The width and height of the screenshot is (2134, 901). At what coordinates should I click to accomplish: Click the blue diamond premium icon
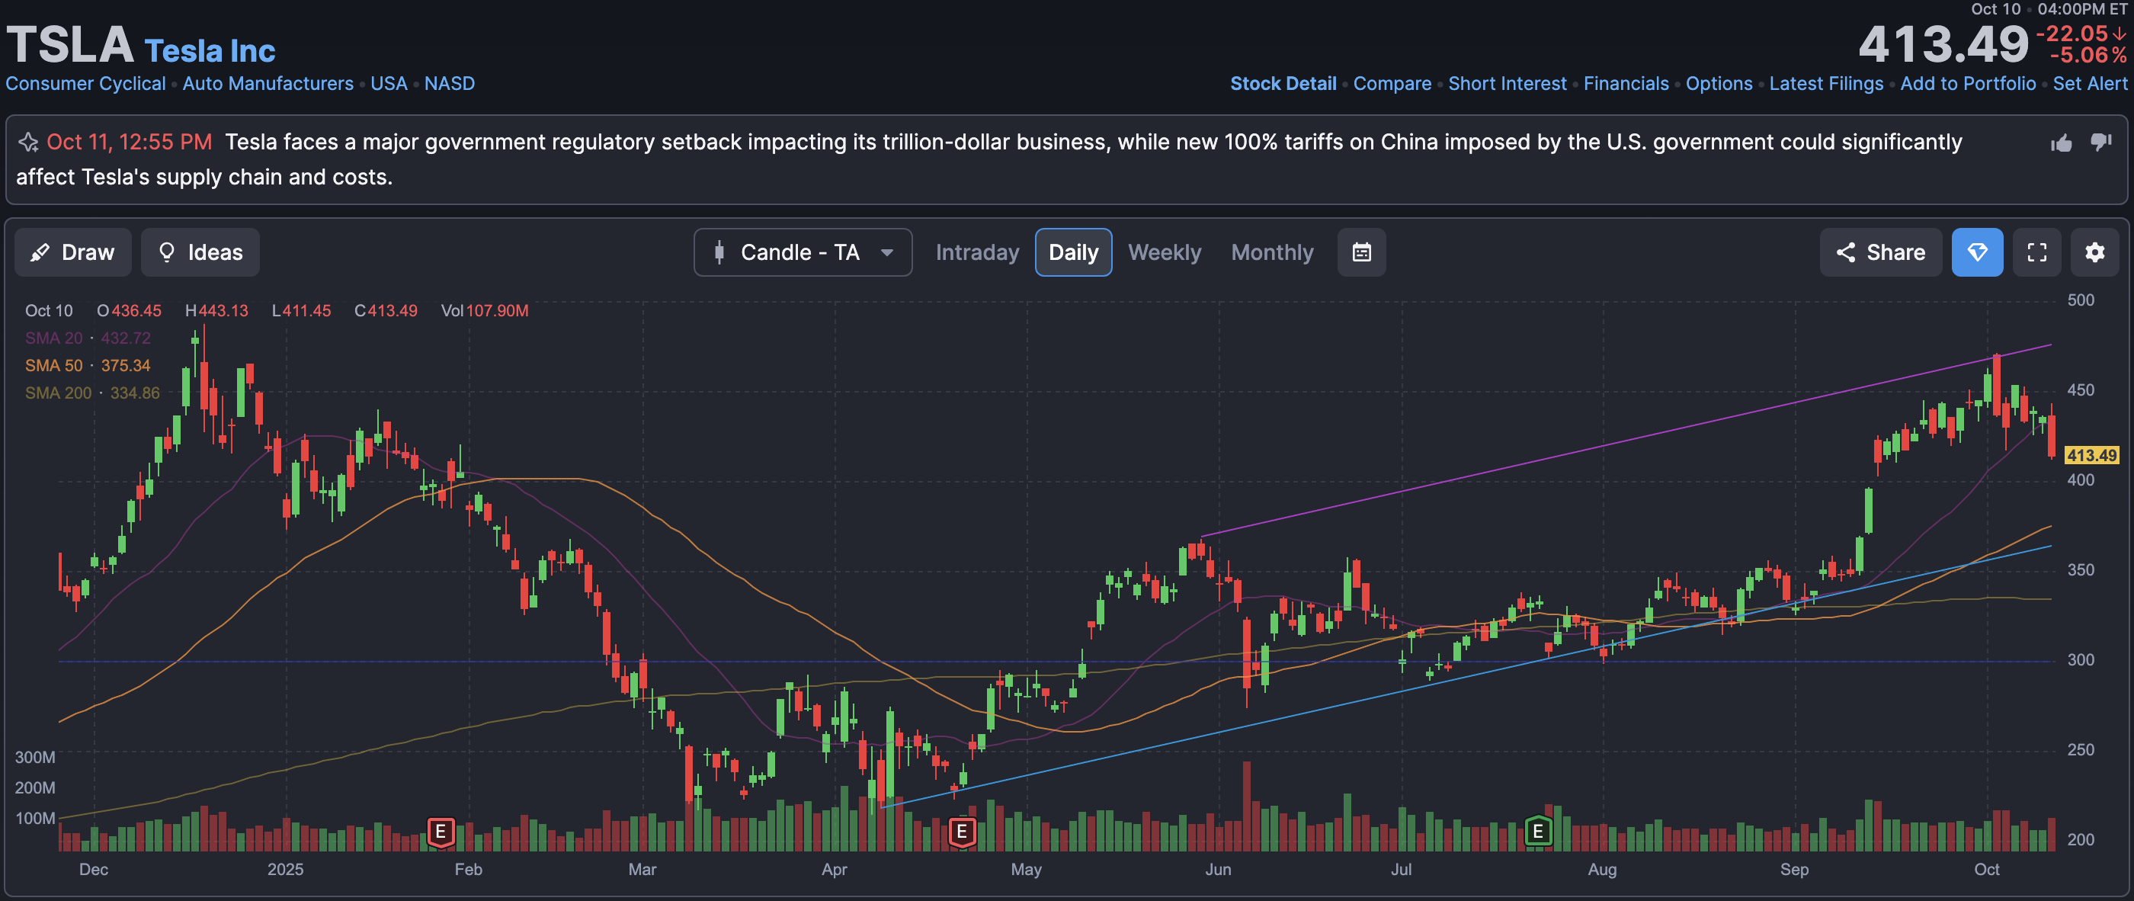[1976, 252]
